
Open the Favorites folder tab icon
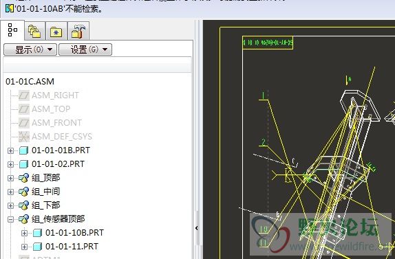[56, 32]
